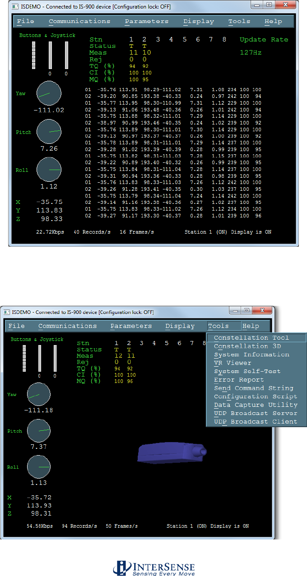307x576 pixels.
Task: Click the Z value 98.31
Action: pos(41,513)
